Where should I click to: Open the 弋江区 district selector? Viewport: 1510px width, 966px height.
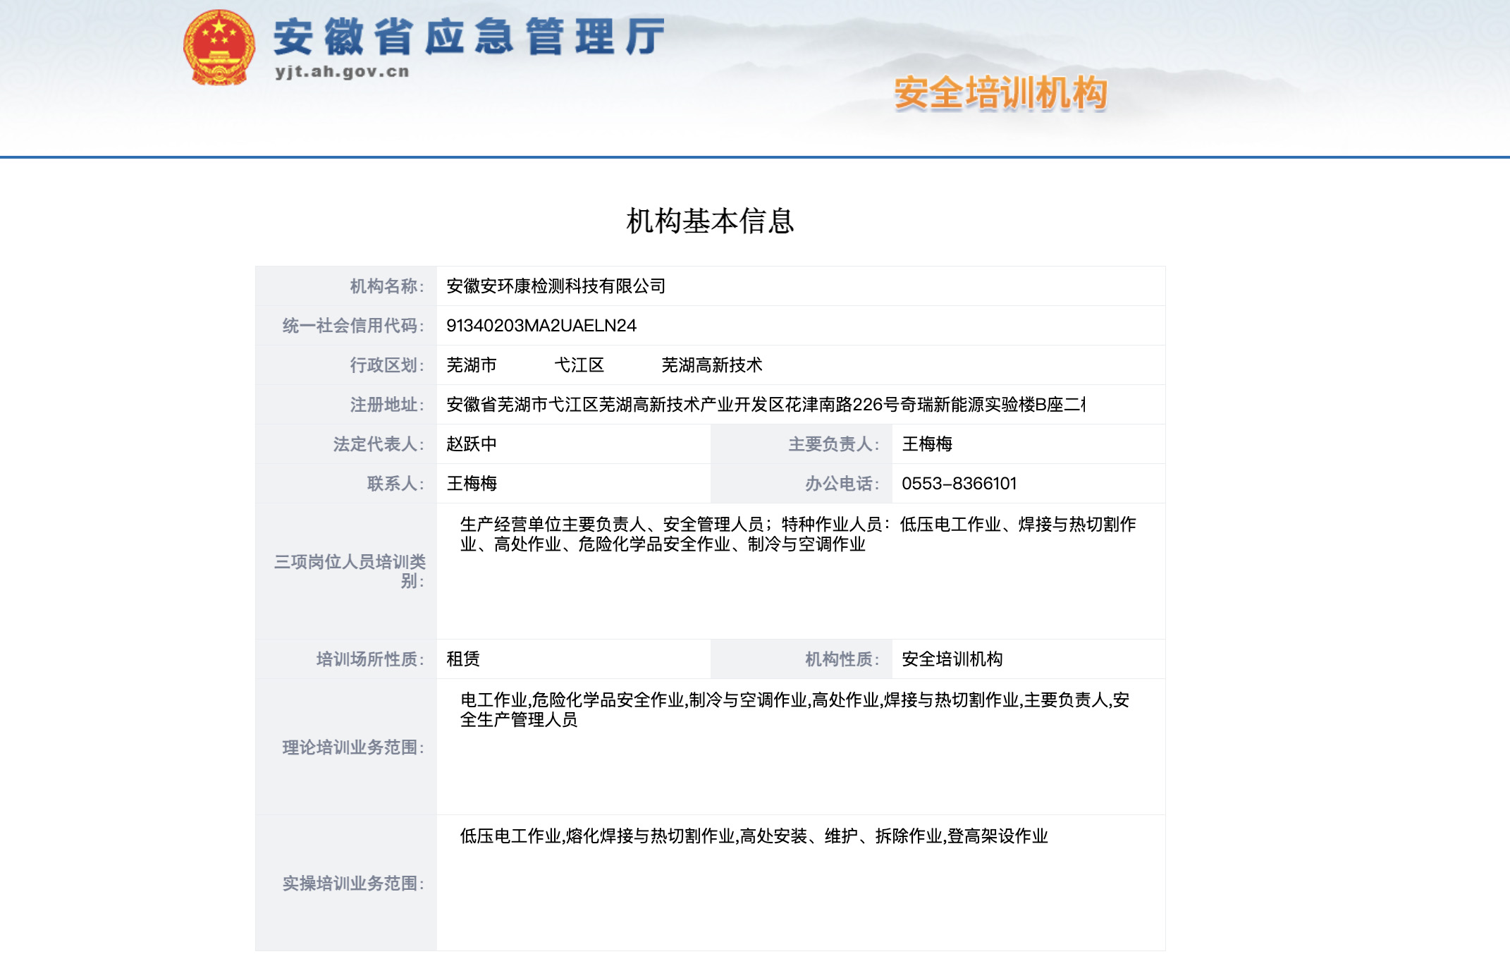(579, 365)
